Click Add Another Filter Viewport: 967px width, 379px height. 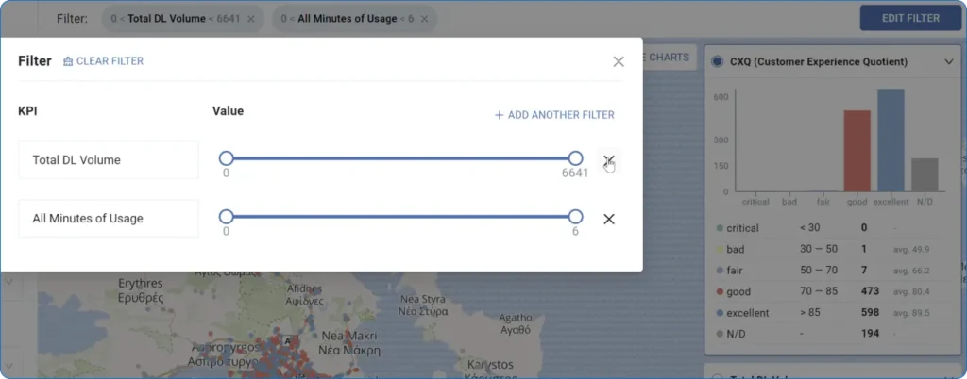coord(554,115)
